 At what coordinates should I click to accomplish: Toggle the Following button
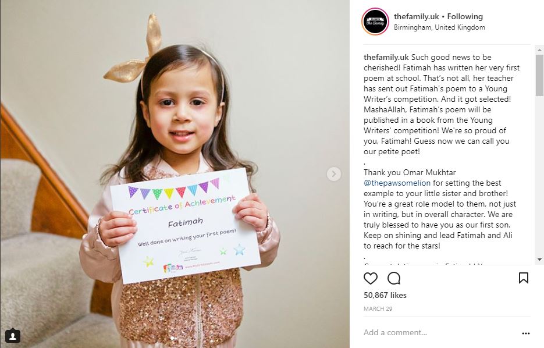(465, 16)
